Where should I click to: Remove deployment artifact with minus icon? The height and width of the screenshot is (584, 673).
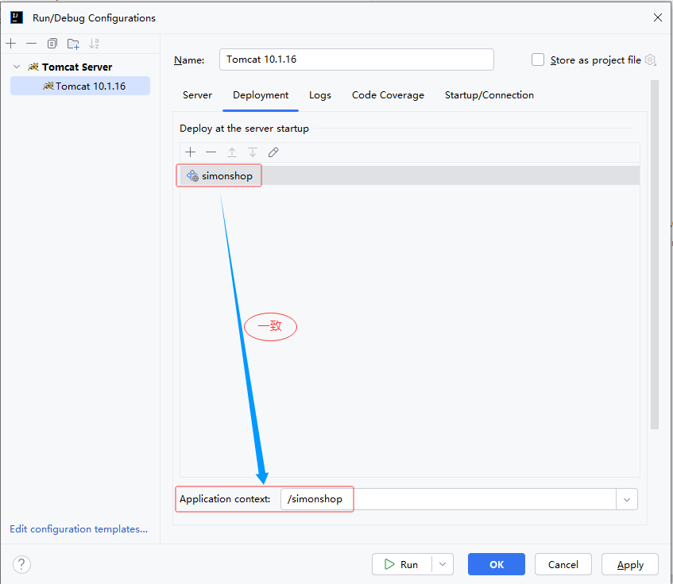tap(211, 152)
